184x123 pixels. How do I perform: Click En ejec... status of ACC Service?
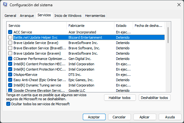pos(123,32)
